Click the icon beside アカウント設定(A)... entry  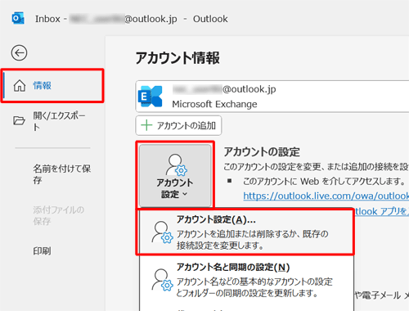(x=162, y=232)
